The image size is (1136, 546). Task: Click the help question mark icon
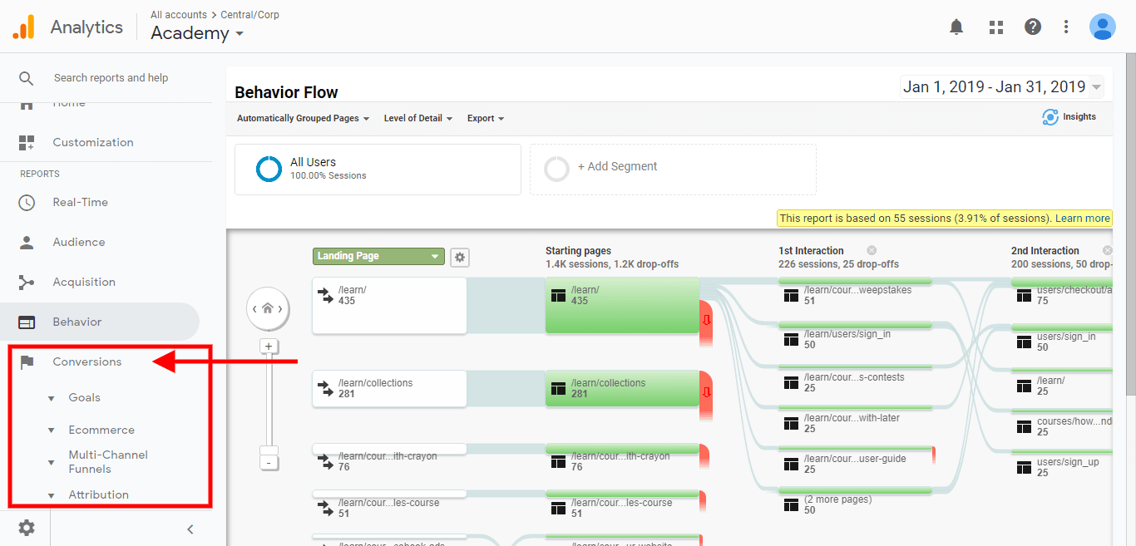click(x=1033, y=27)
